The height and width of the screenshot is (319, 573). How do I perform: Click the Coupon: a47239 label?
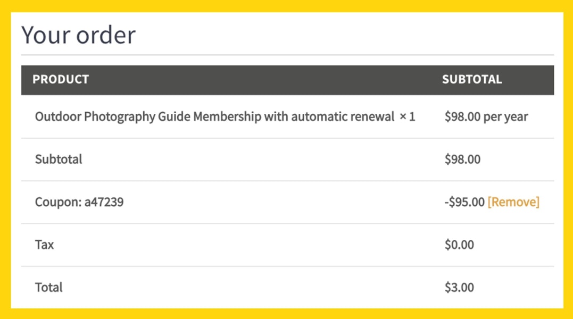[x=79, y=202]
